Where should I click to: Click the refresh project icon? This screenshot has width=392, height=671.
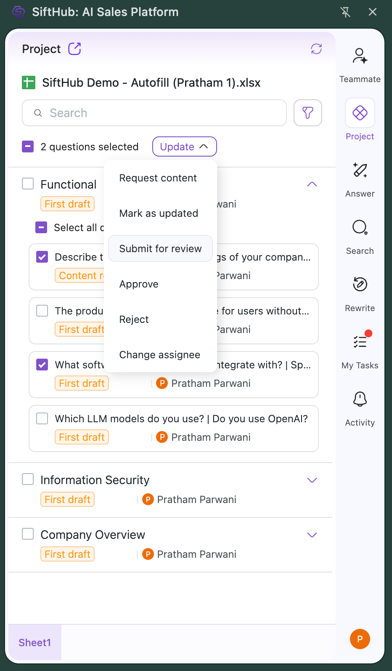click(x=316, y=49)
